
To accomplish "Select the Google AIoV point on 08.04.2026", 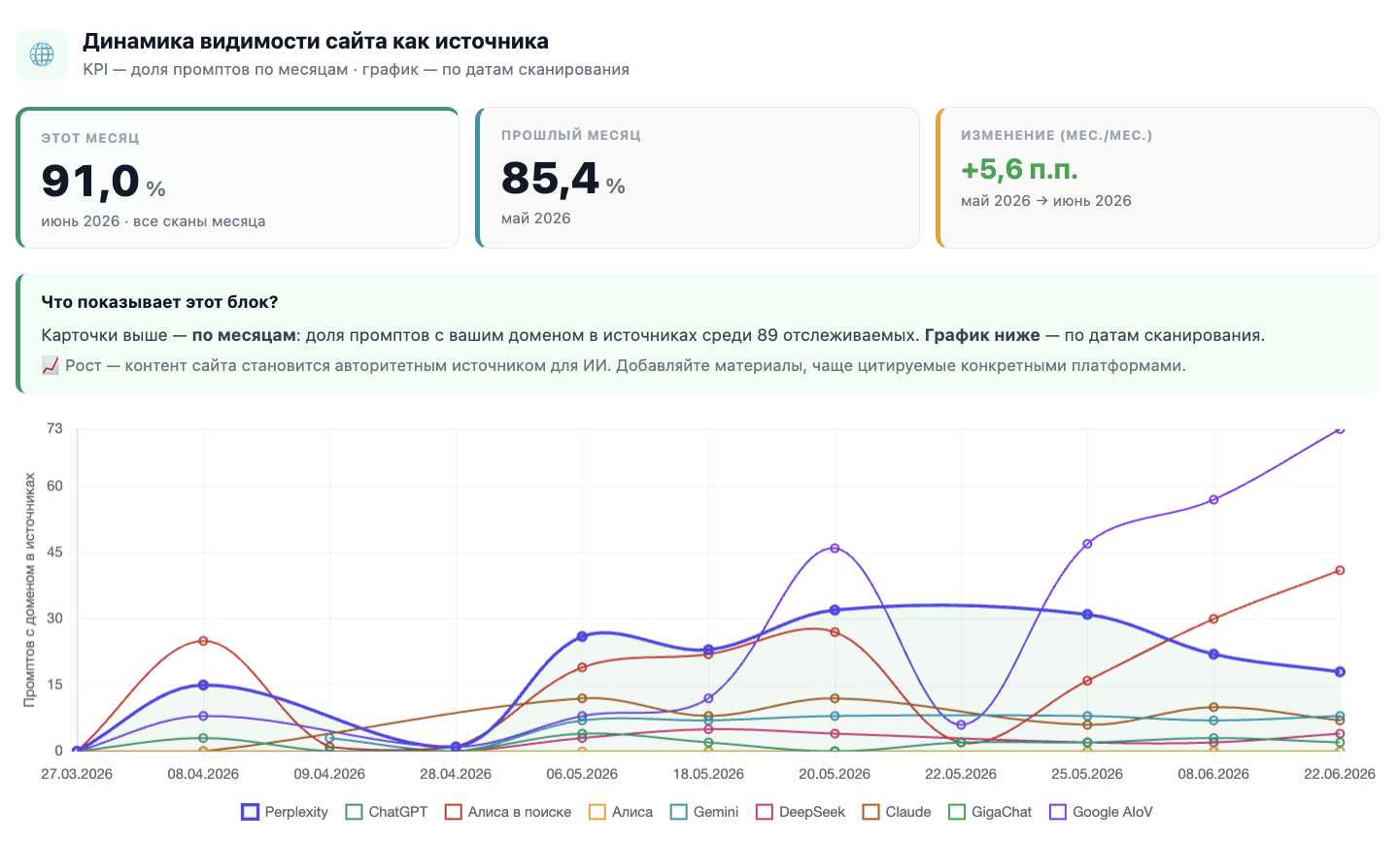I will [203, 716].
